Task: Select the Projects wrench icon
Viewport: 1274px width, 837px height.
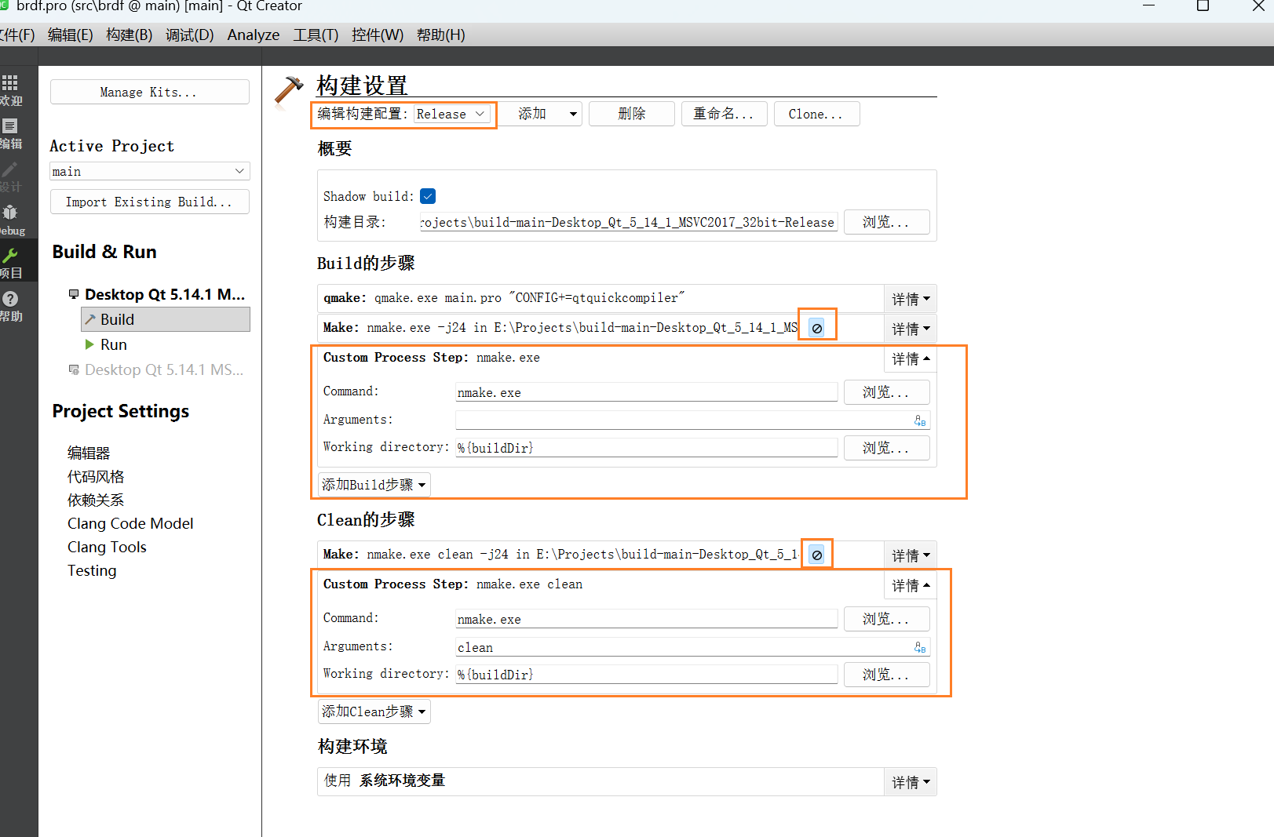Action: tap(10, 256)
